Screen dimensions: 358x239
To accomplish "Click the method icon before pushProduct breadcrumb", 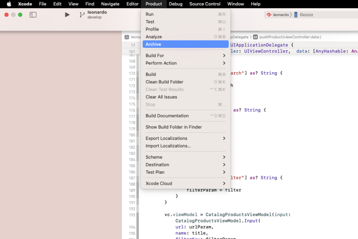I will coord(255,37).
